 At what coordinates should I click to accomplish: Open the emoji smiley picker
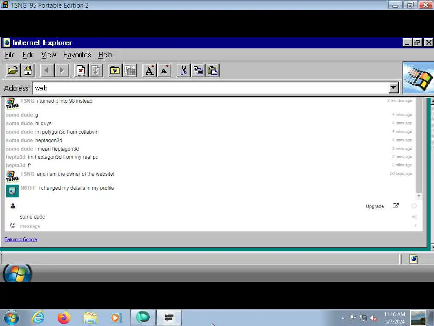13,225
